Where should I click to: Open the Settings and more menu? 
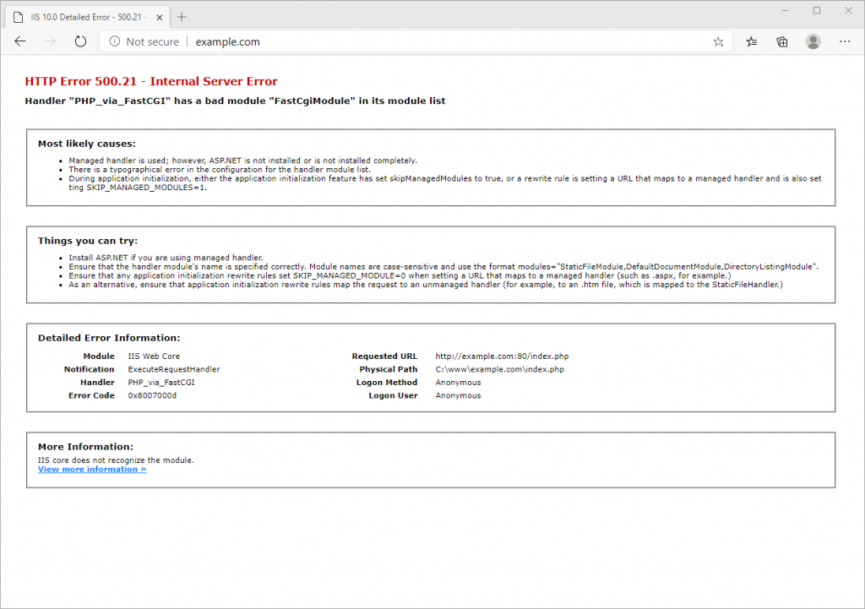[845, 41]
